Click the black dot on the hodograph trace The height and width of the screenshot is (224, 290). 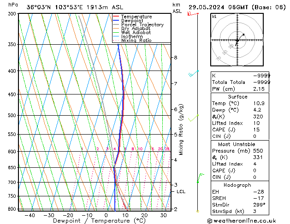[243, 35]
